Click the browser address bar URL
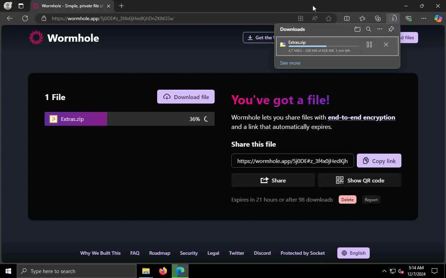446x278 pixels. 113,18
